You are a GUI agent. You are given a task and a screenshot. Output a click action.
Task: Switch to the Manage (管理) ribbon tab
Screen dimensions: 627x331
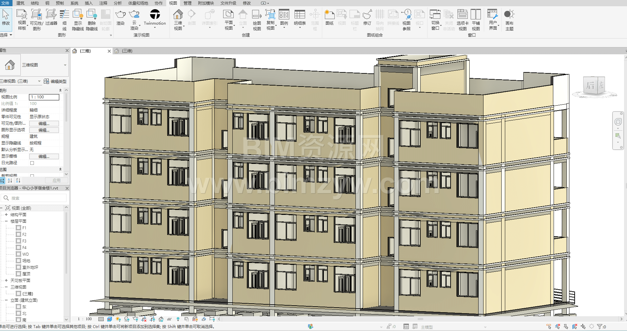click(x=187, y=3)
